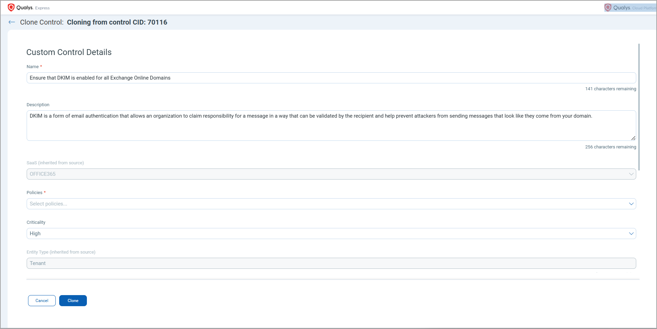Expand the disabled SaaS OFFICE365 dropdown
This screenshot has height=329, width=657.
(x=331, y=174)
